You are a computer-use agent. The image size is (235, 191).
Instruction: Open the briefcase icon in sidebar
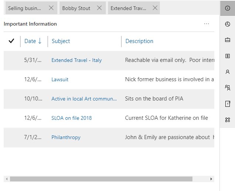click(x=227, y=40)
